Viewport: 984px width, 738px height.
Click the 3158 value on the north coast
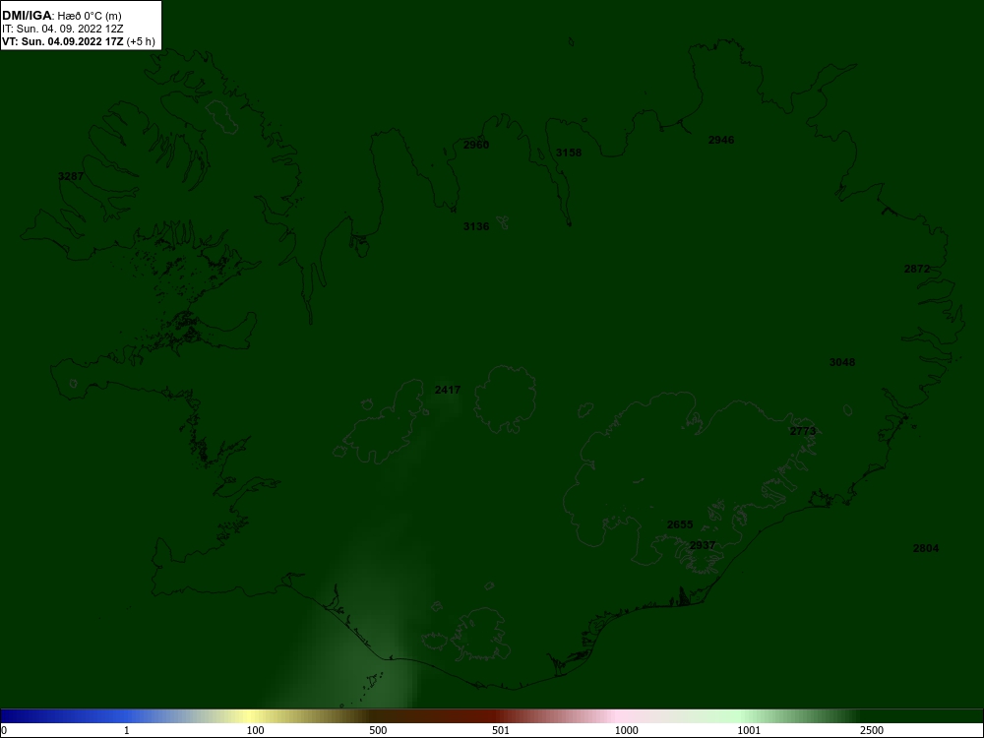(569, 153)
